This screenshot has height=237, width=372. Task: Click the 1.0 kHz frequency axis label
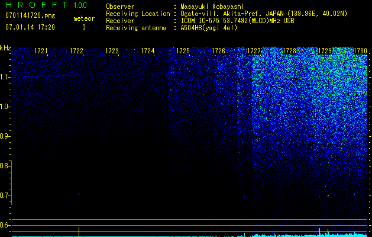[5, 107]
